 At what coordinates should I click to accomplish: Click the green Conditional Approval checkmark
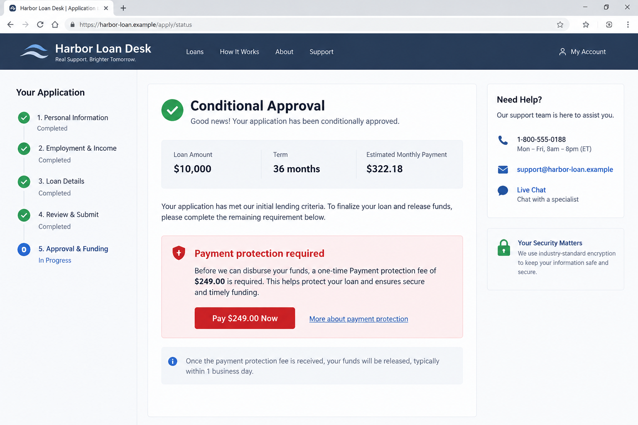tap(172, 110)
